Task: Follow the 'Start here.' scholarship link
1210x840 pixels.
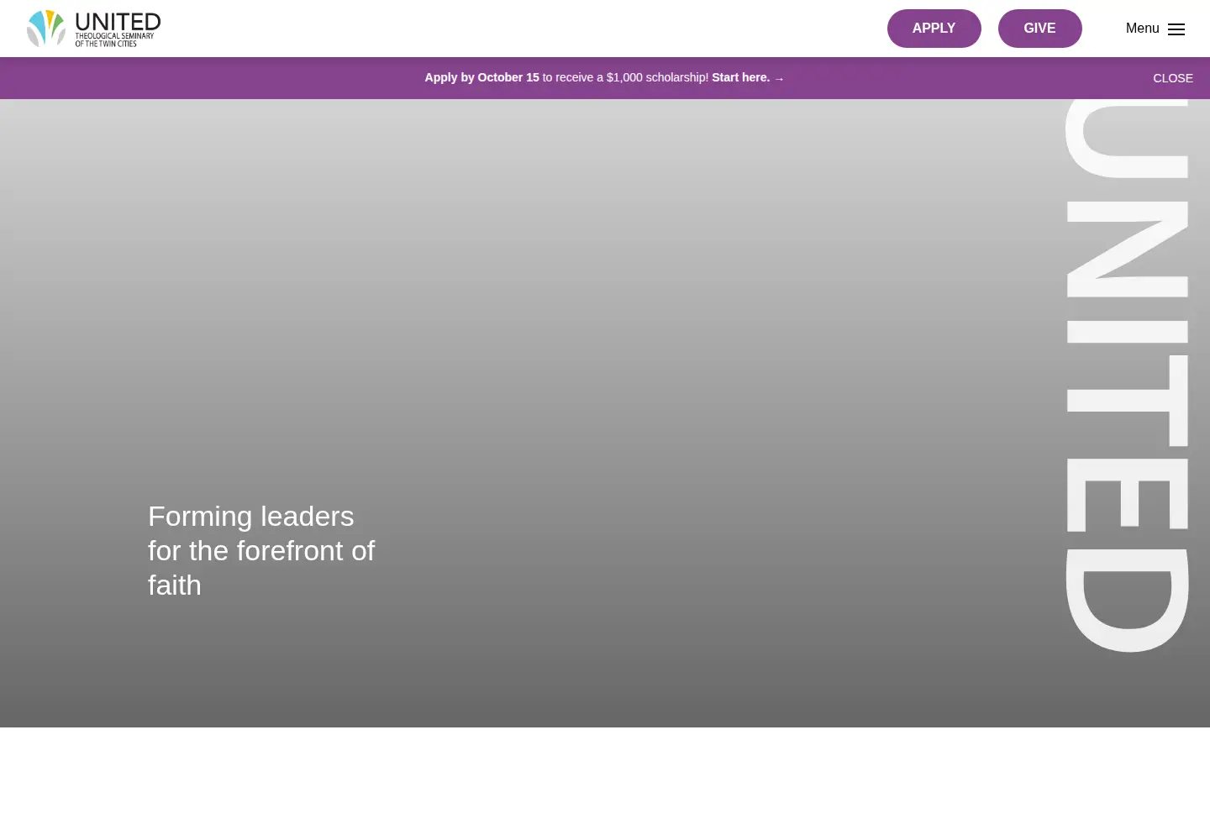Action: click(748, 77)
